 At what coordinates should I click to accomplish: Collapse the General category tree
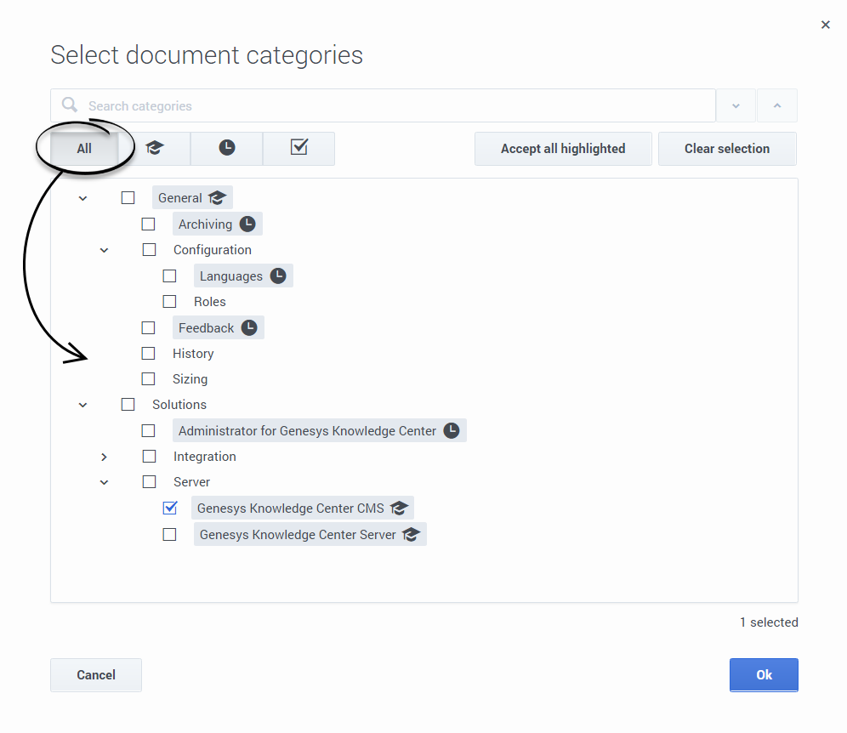(x=83, y=198)
